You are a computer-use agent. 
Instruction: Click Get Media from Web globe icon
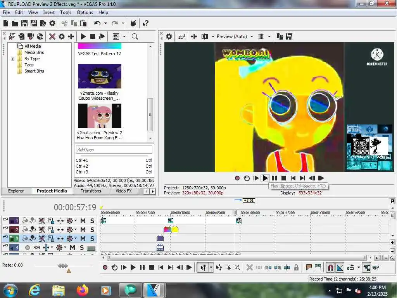[40, 36]
